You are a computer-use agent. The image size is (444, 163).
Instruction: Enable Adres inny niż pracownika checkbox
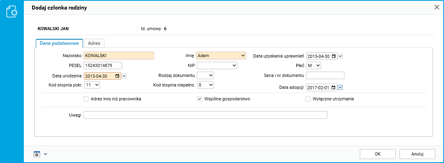86,99
